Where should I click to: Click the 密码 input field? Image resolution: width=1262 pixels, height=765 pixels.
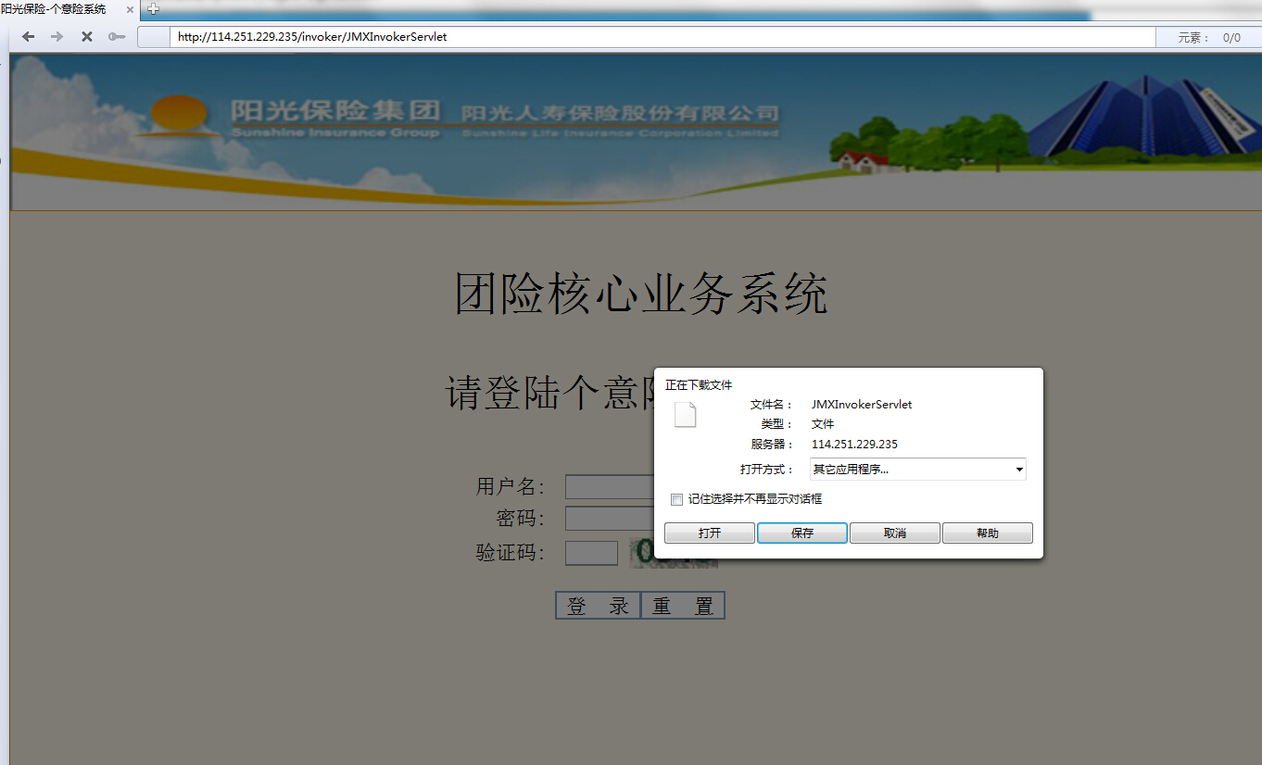[610, 519]
